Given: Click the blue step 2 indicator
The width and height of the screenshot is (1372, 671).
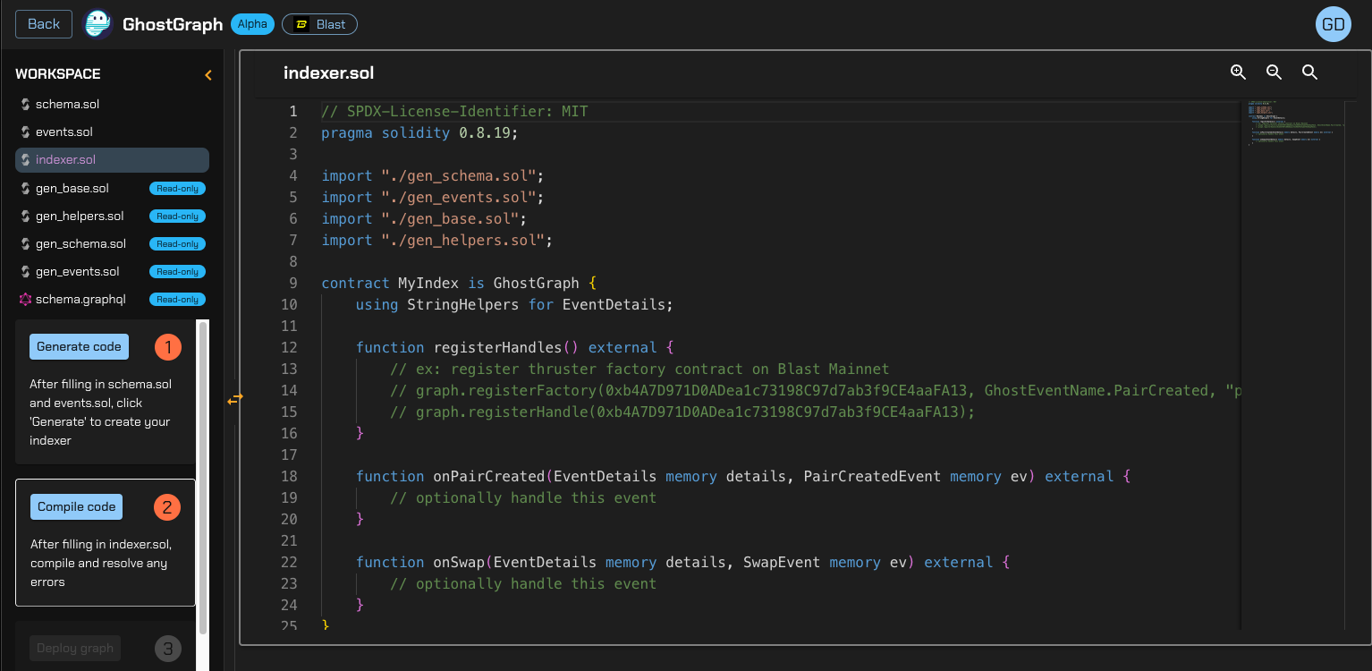Looking at the screenshot, I should click(166, 506).
